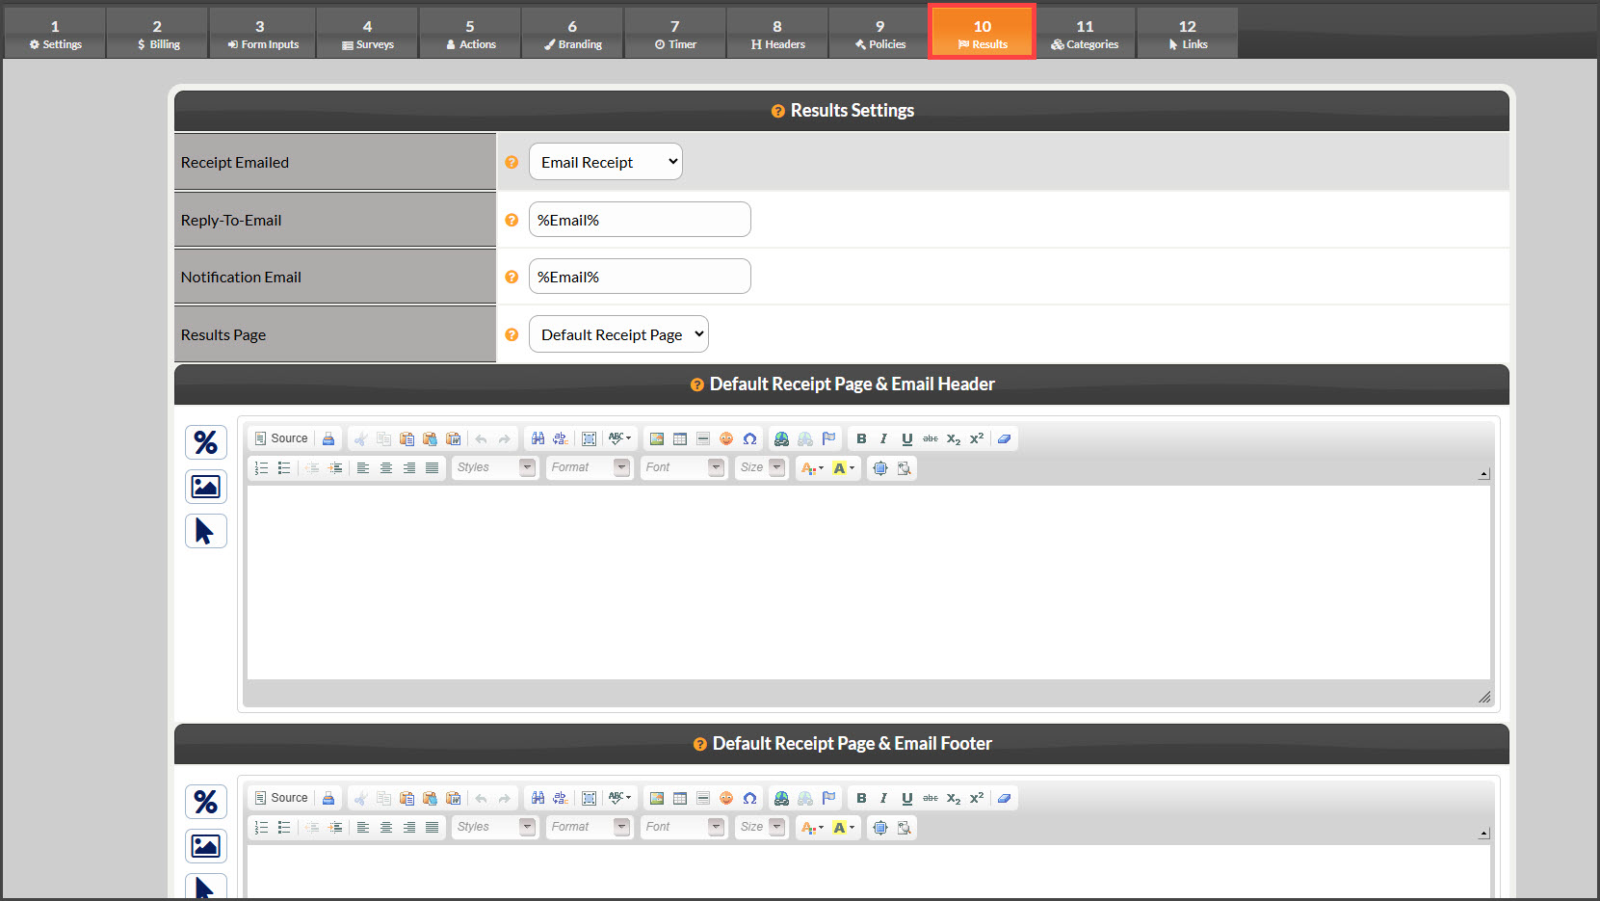The image size is (1600, 901).
Task: Click Paste as plain text in header editor
Action: [x=430, y=438]
